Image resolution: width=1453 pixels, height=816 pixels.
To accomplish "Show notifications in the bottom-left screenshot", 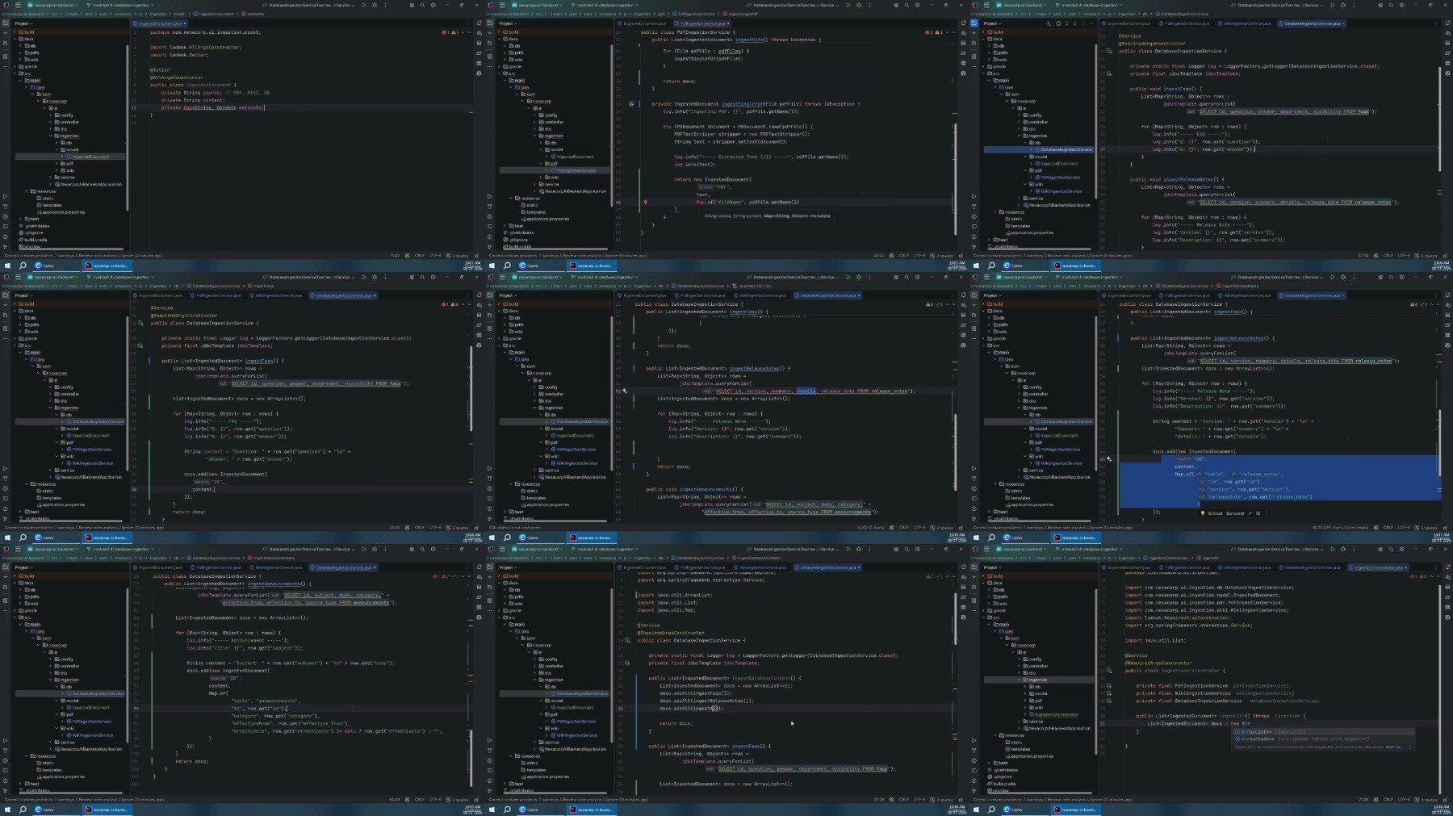I will 479,567.
